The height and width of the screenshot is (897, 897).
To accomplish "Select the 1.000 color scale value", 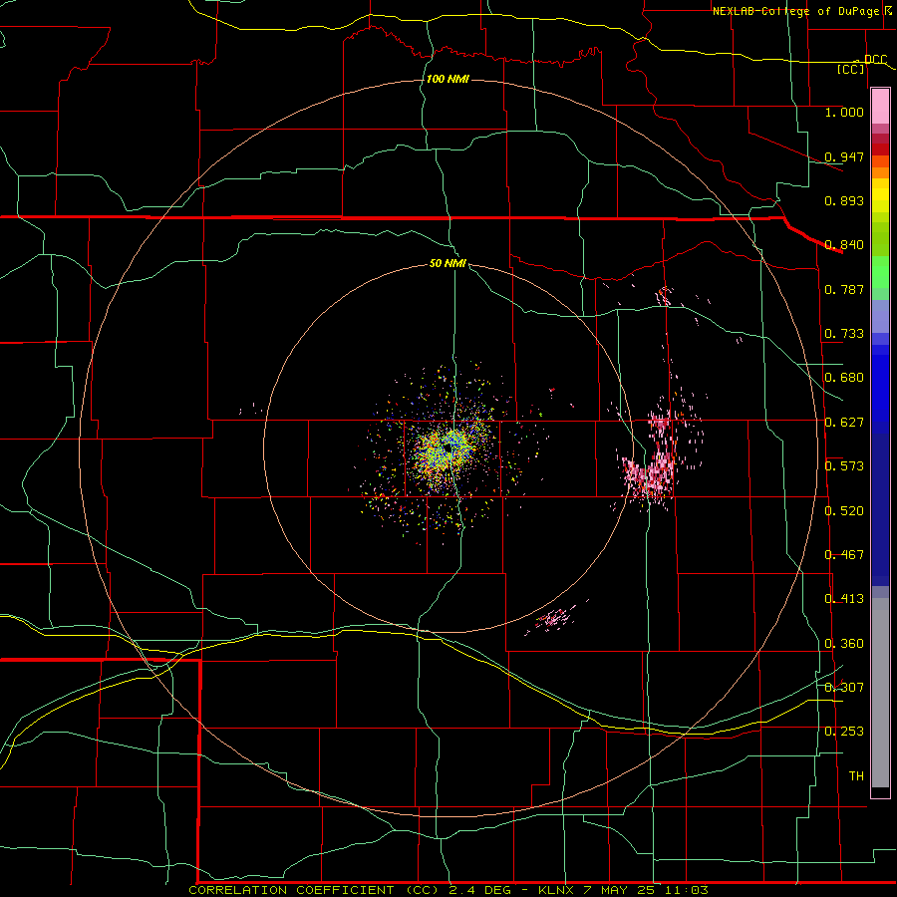I will click(x=844, y=112).
